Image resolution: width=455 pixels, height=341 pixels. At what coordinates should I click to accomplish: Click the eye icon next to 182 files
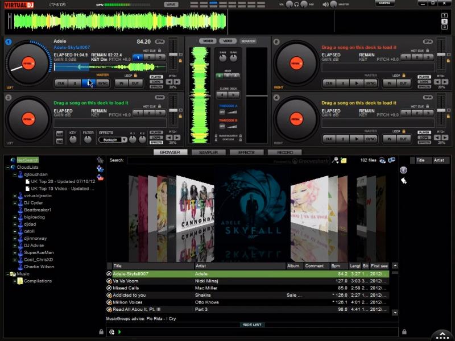click(x=382, y=160)
